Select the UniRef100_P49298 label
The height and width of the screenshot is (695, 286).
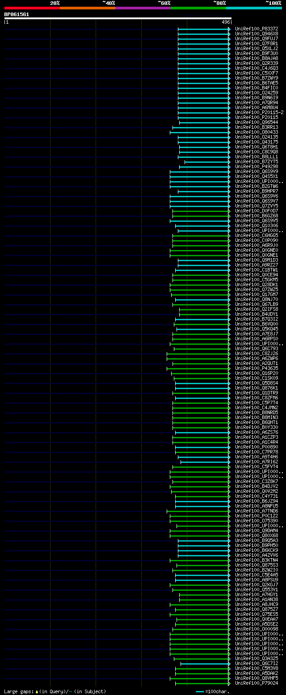click(x=257, y=167)
